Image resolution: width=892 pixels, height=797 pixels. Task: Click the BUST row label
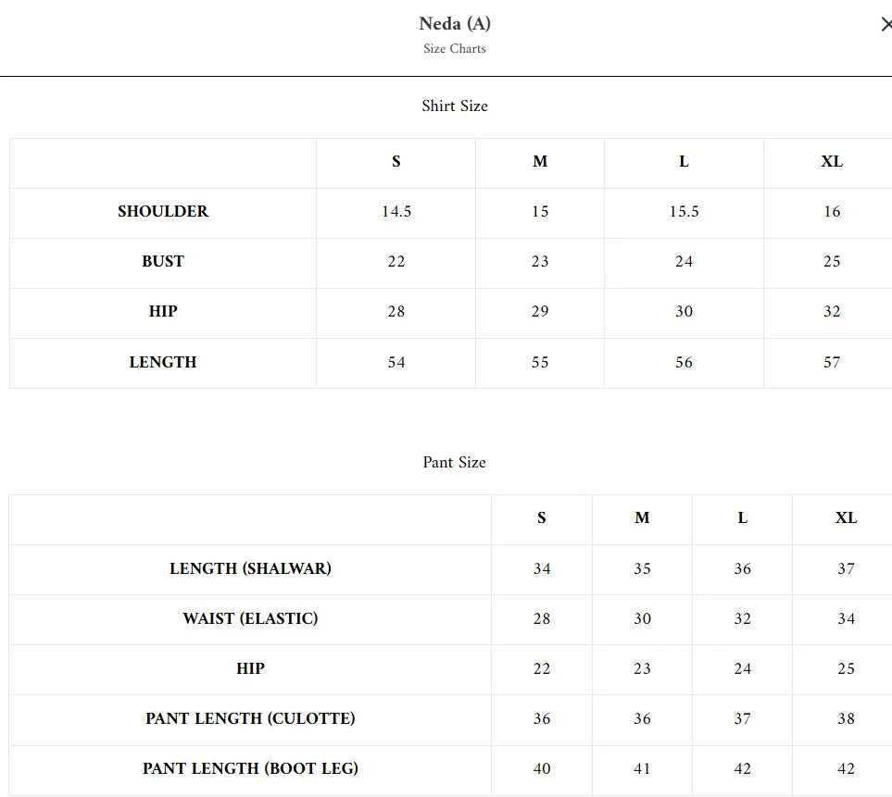(163, 261)
